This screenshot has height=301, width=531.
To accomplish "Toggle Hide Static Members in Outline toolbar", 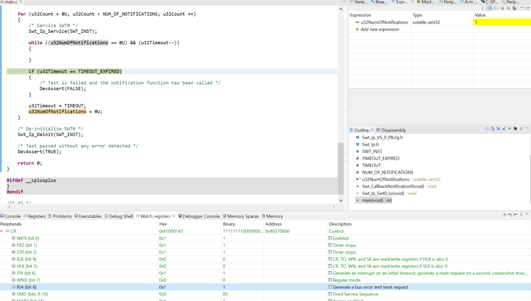I will pyautogui.click(x=504, y=129).
